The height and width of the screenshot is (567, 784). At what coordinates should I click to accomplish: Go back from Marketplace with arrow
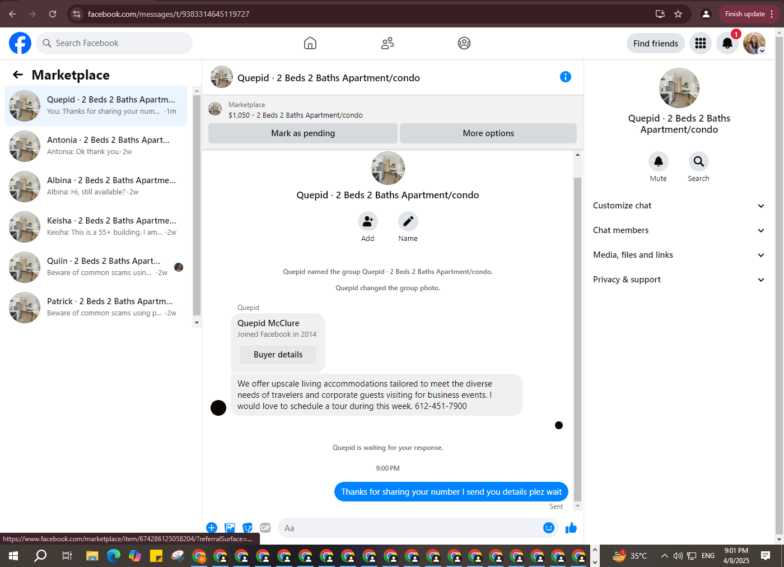coord(18,75)
